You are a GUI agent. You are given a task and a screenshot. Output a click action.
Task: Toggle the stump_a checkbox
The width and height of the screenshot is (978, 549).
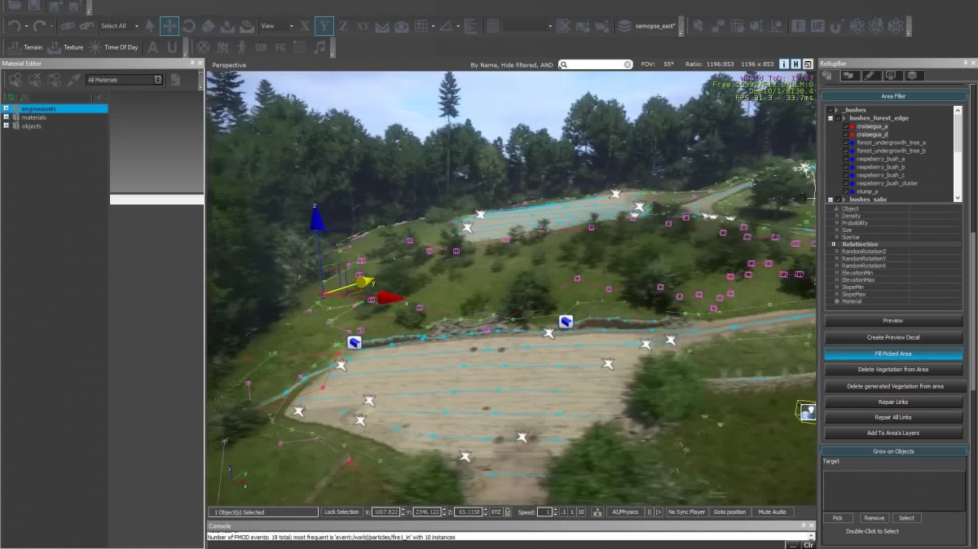coord(845,191)
